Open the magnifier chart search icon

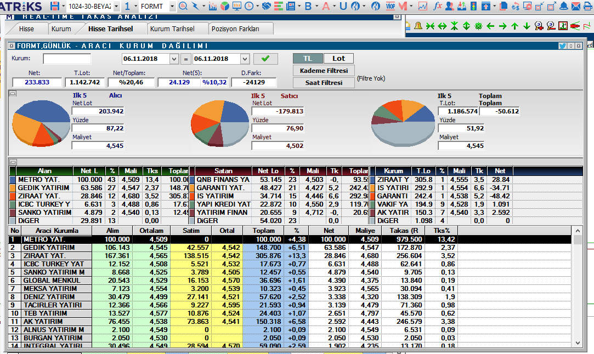pos(183,6)
